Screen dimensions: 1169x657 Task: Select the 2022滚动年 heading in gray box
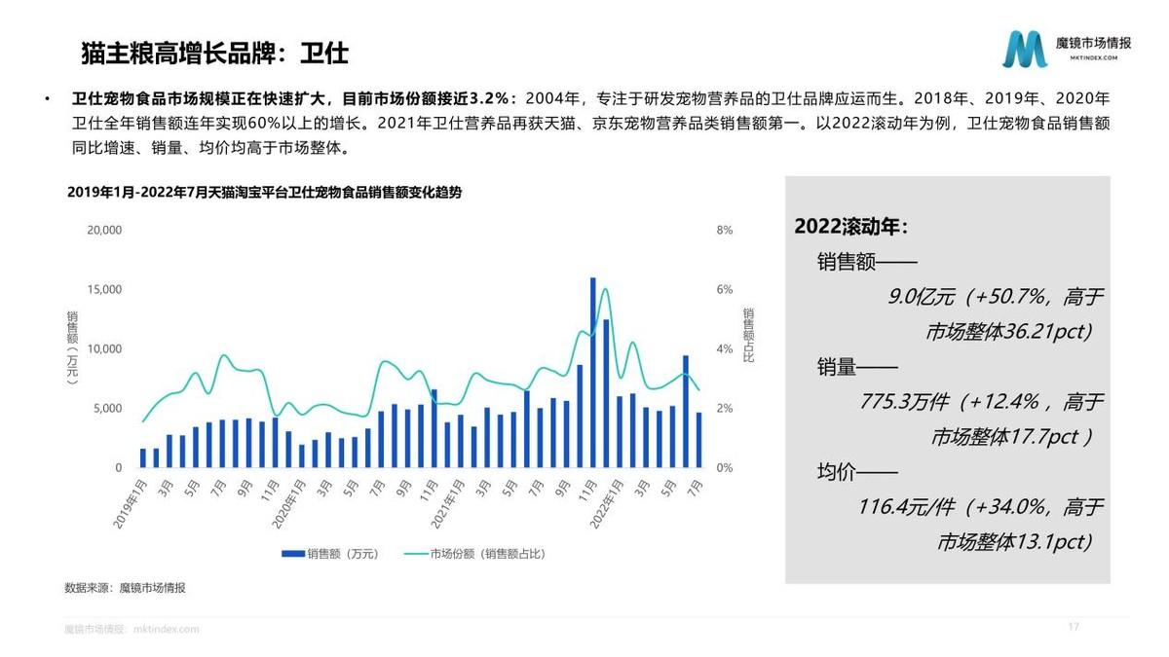coord(851,226)
